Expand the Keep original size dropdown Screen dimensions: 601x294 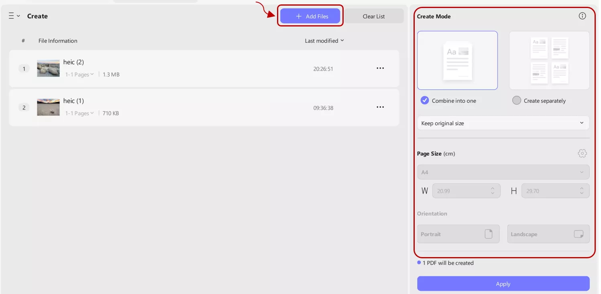503,123
